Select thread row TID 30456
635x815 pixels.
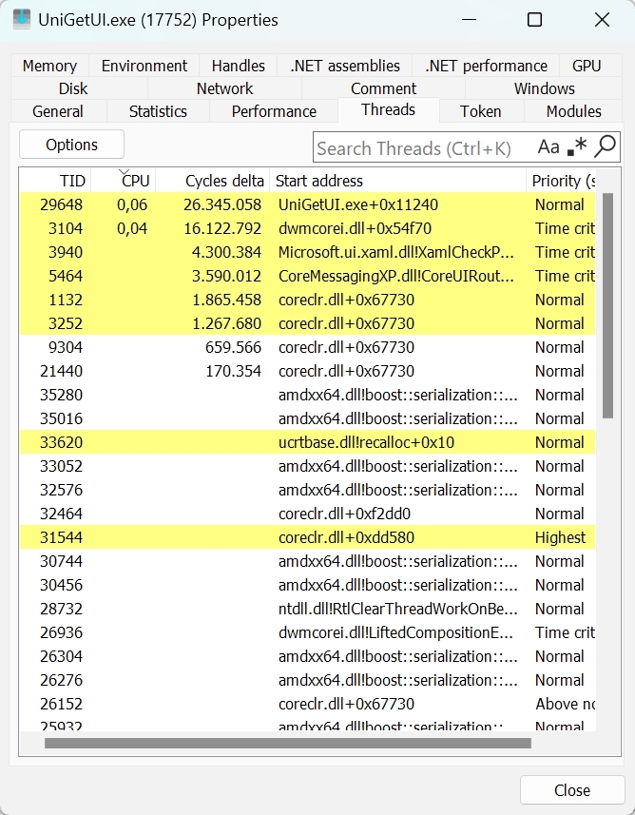point(308,585)
